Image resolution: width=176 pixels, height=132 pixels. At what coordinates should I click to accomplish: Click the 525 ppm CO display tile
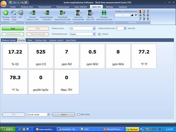coord(41,56)
